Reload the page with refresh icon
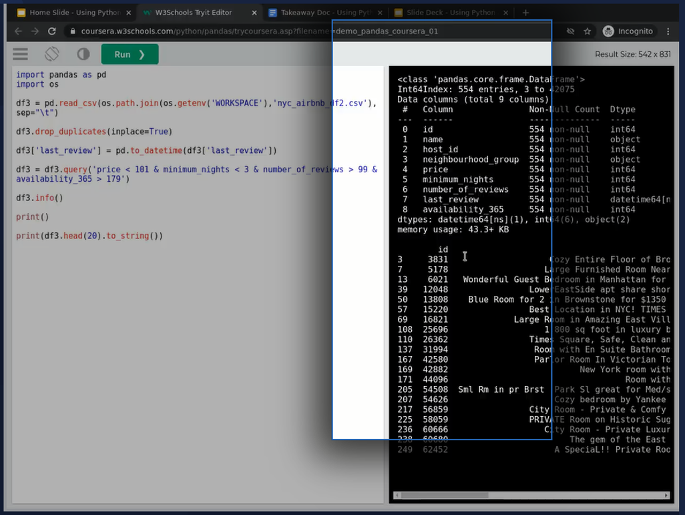The width and height of the screenshot is (685, 515). tap(52, 31)
